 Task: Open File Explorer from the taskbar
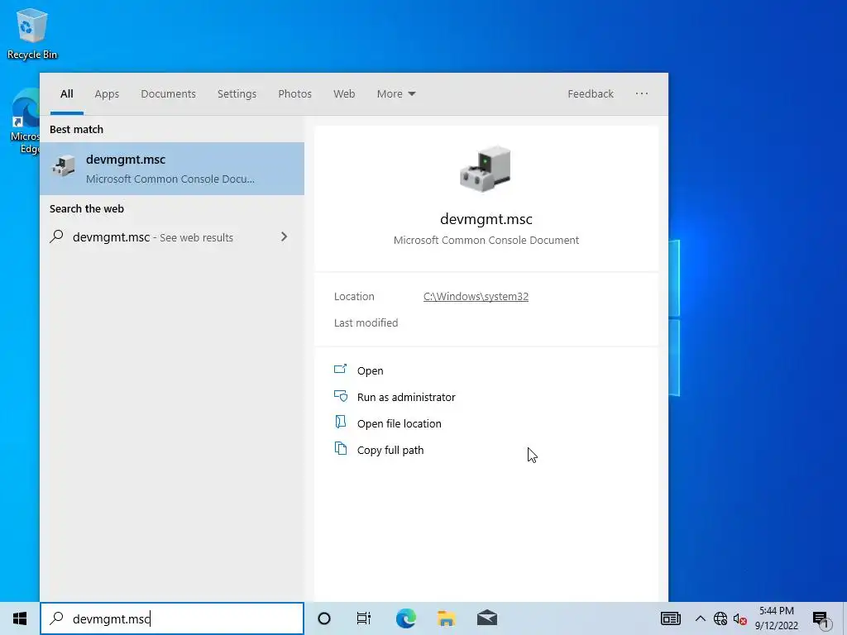[446, 618]
